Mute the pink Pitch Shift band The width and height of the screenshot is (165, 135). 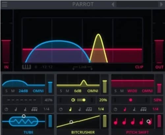tap(122, 91)
